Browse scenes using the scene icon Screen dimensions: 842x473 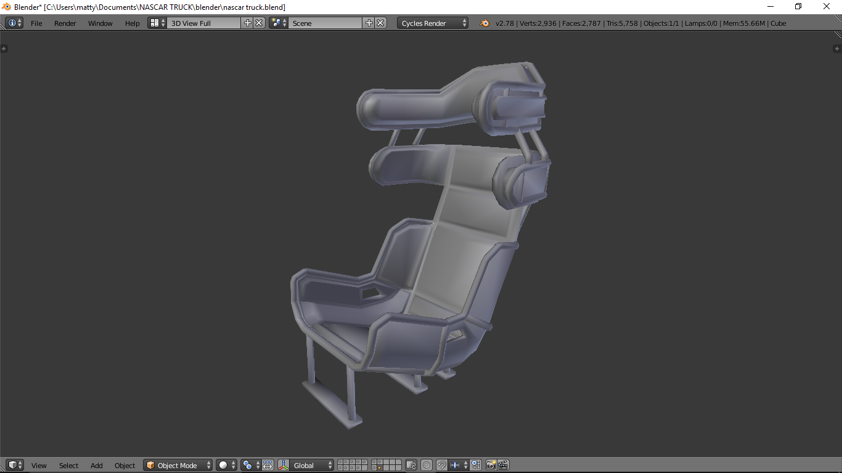[279, 23]
